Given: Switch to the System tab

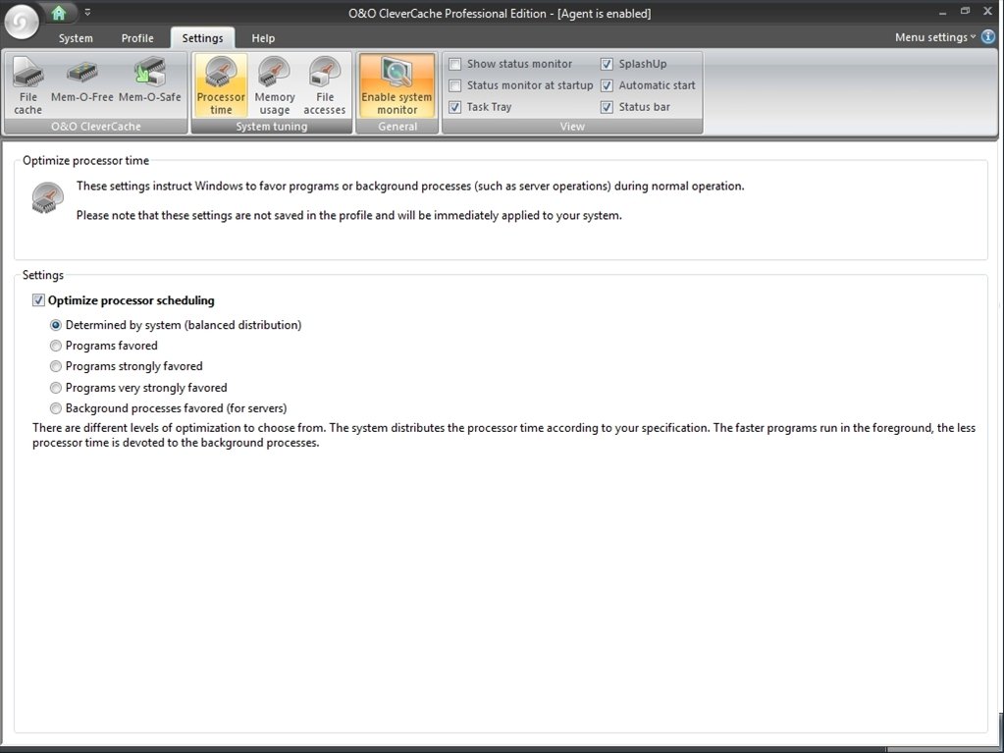Looking at the screenshot, I should coord(76,38).
